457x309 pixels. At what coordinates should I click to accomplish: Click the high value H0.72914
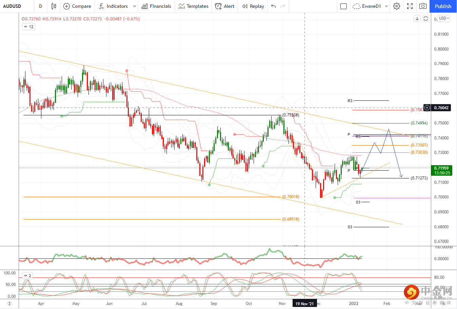pos(52,19)
